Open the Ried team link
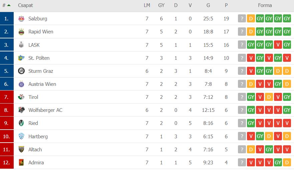 (33, 123)
